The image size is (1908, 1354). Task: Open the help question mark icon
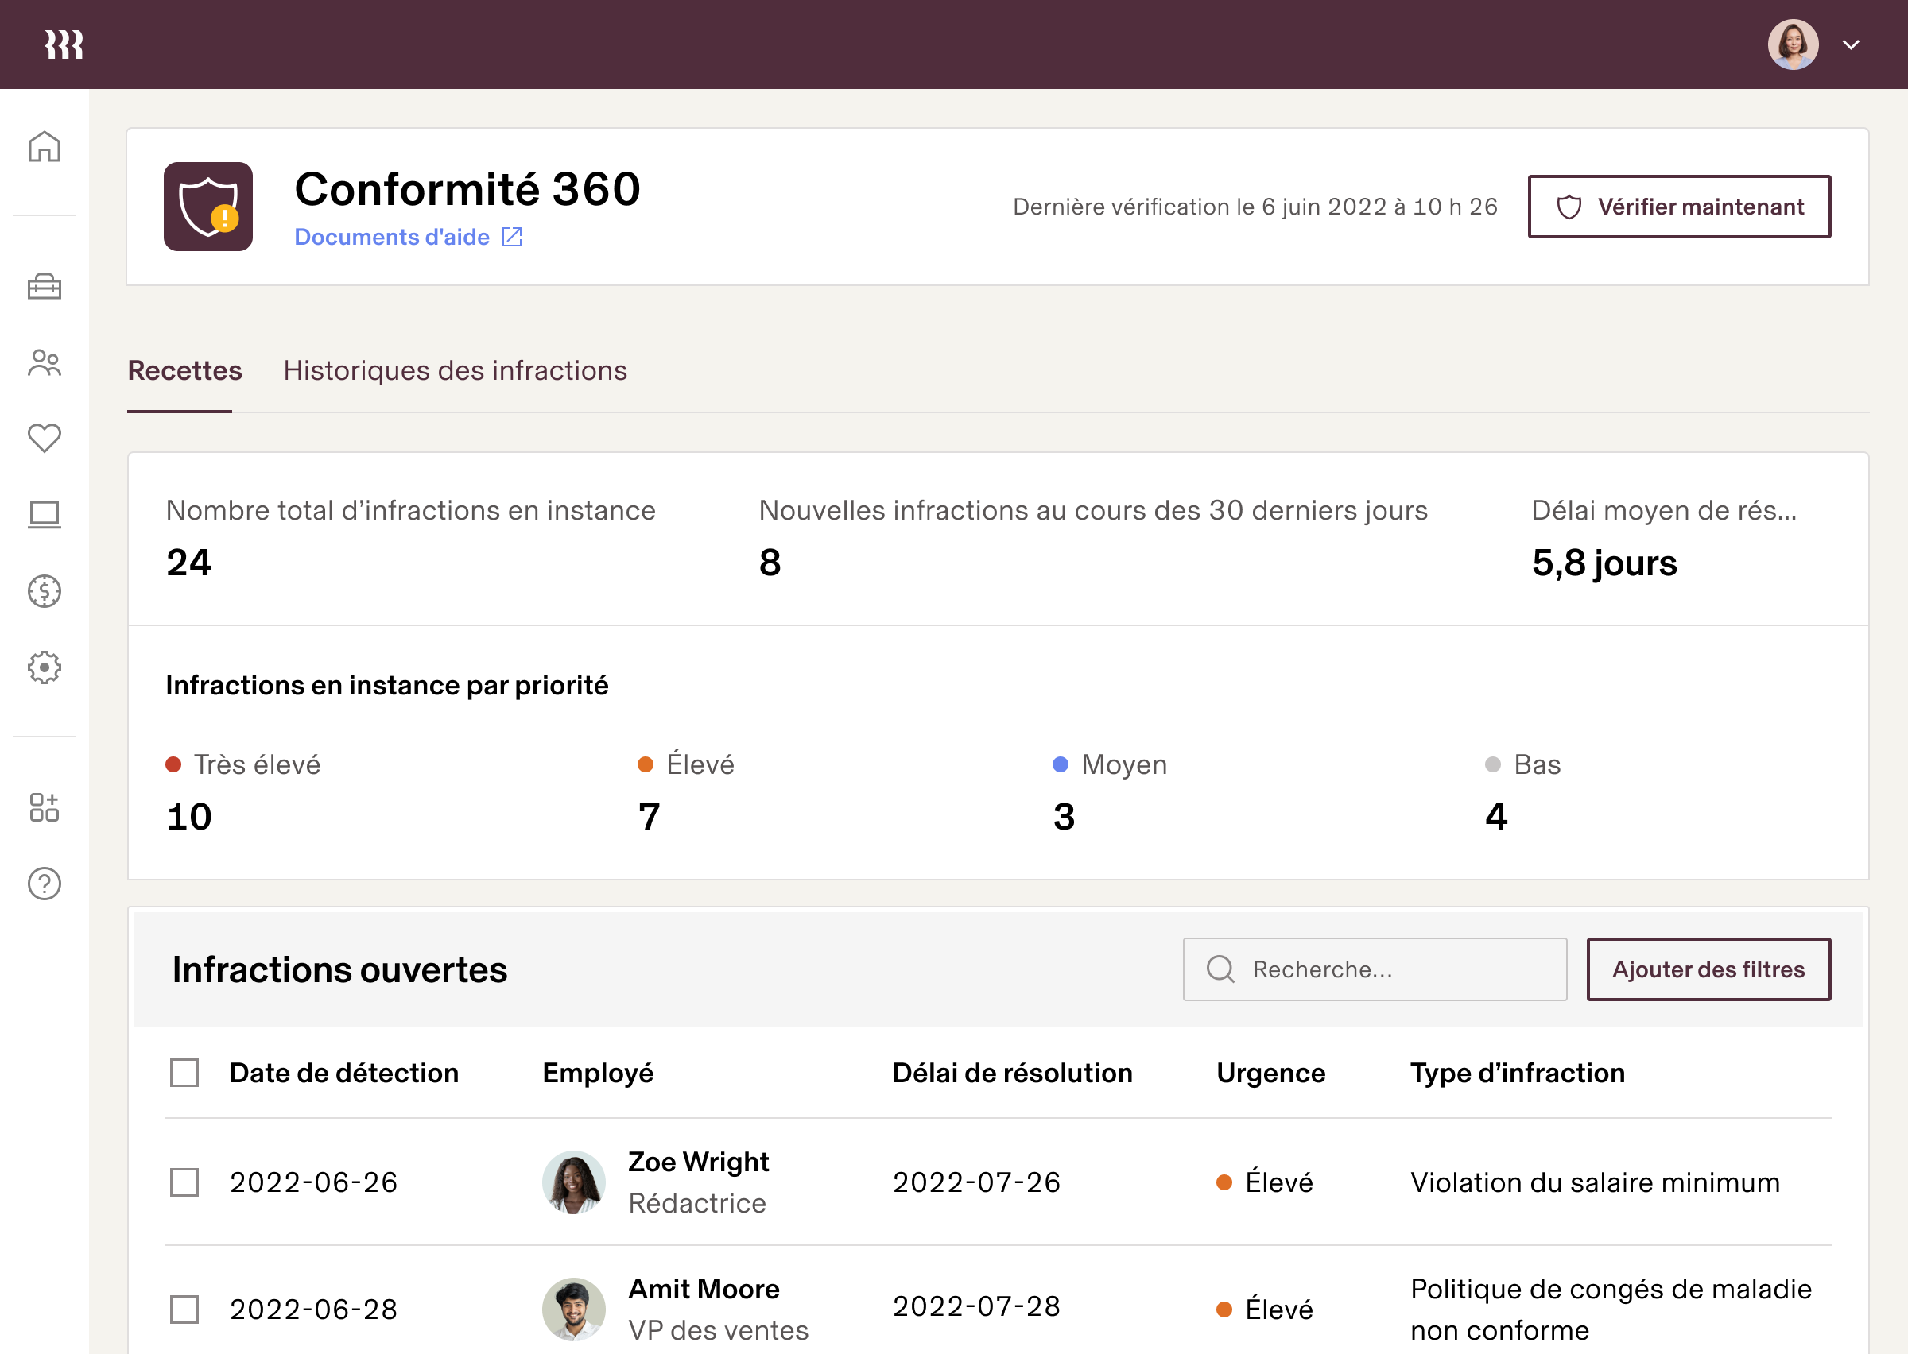coord(44,884)
